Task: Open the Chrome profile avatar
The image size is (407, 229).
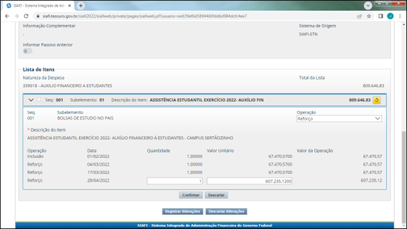Action: point(390,16)
